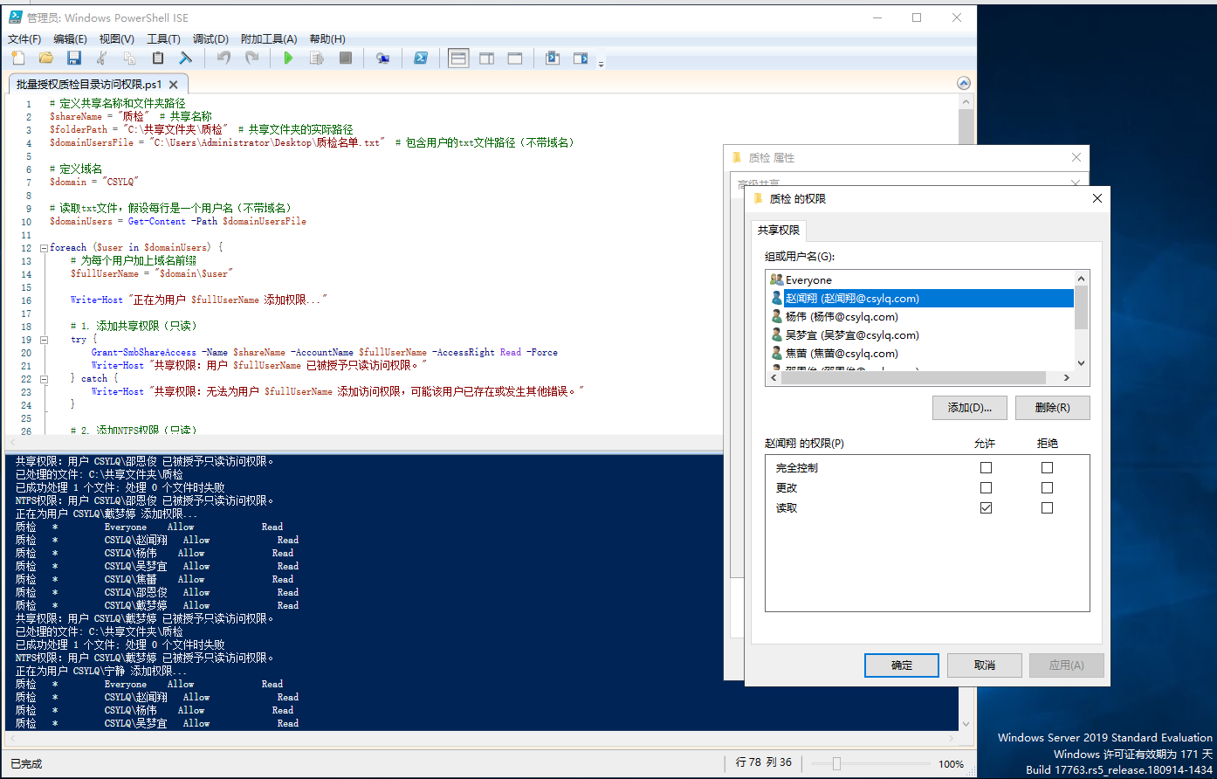The image size is (1217, 779).
Task: Click the user icon beside 杨伟
Action: (777, 316)
